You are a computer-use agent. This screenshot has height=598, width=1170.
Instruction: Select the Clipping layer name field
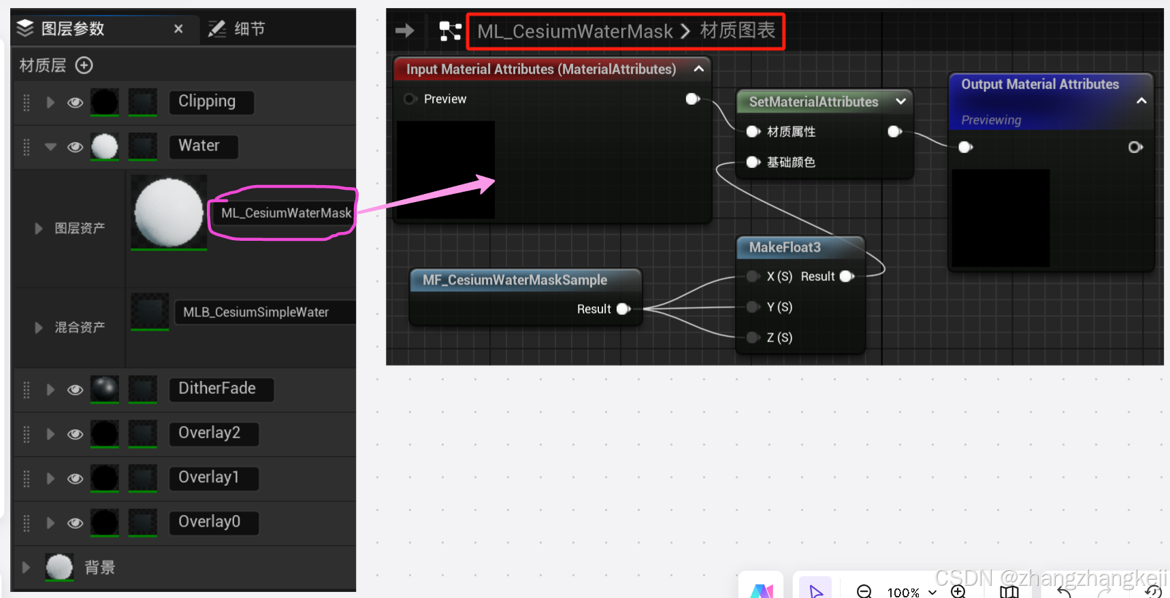[212, 102]
